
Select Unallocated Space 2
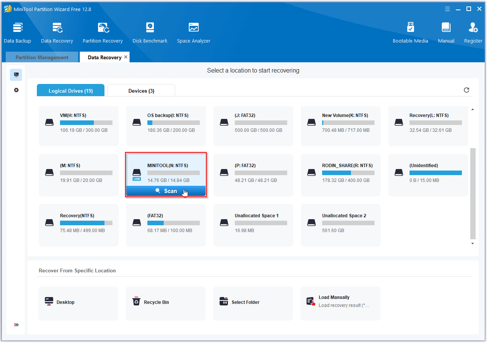341,225
